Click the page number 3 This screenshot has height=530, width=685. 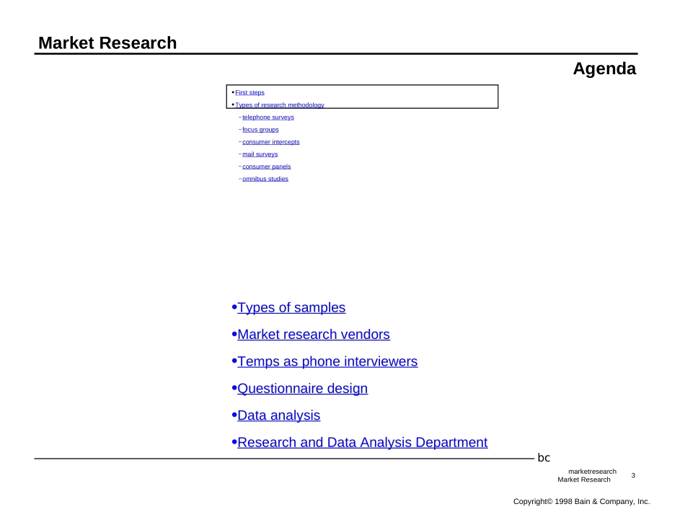point(633,475)
